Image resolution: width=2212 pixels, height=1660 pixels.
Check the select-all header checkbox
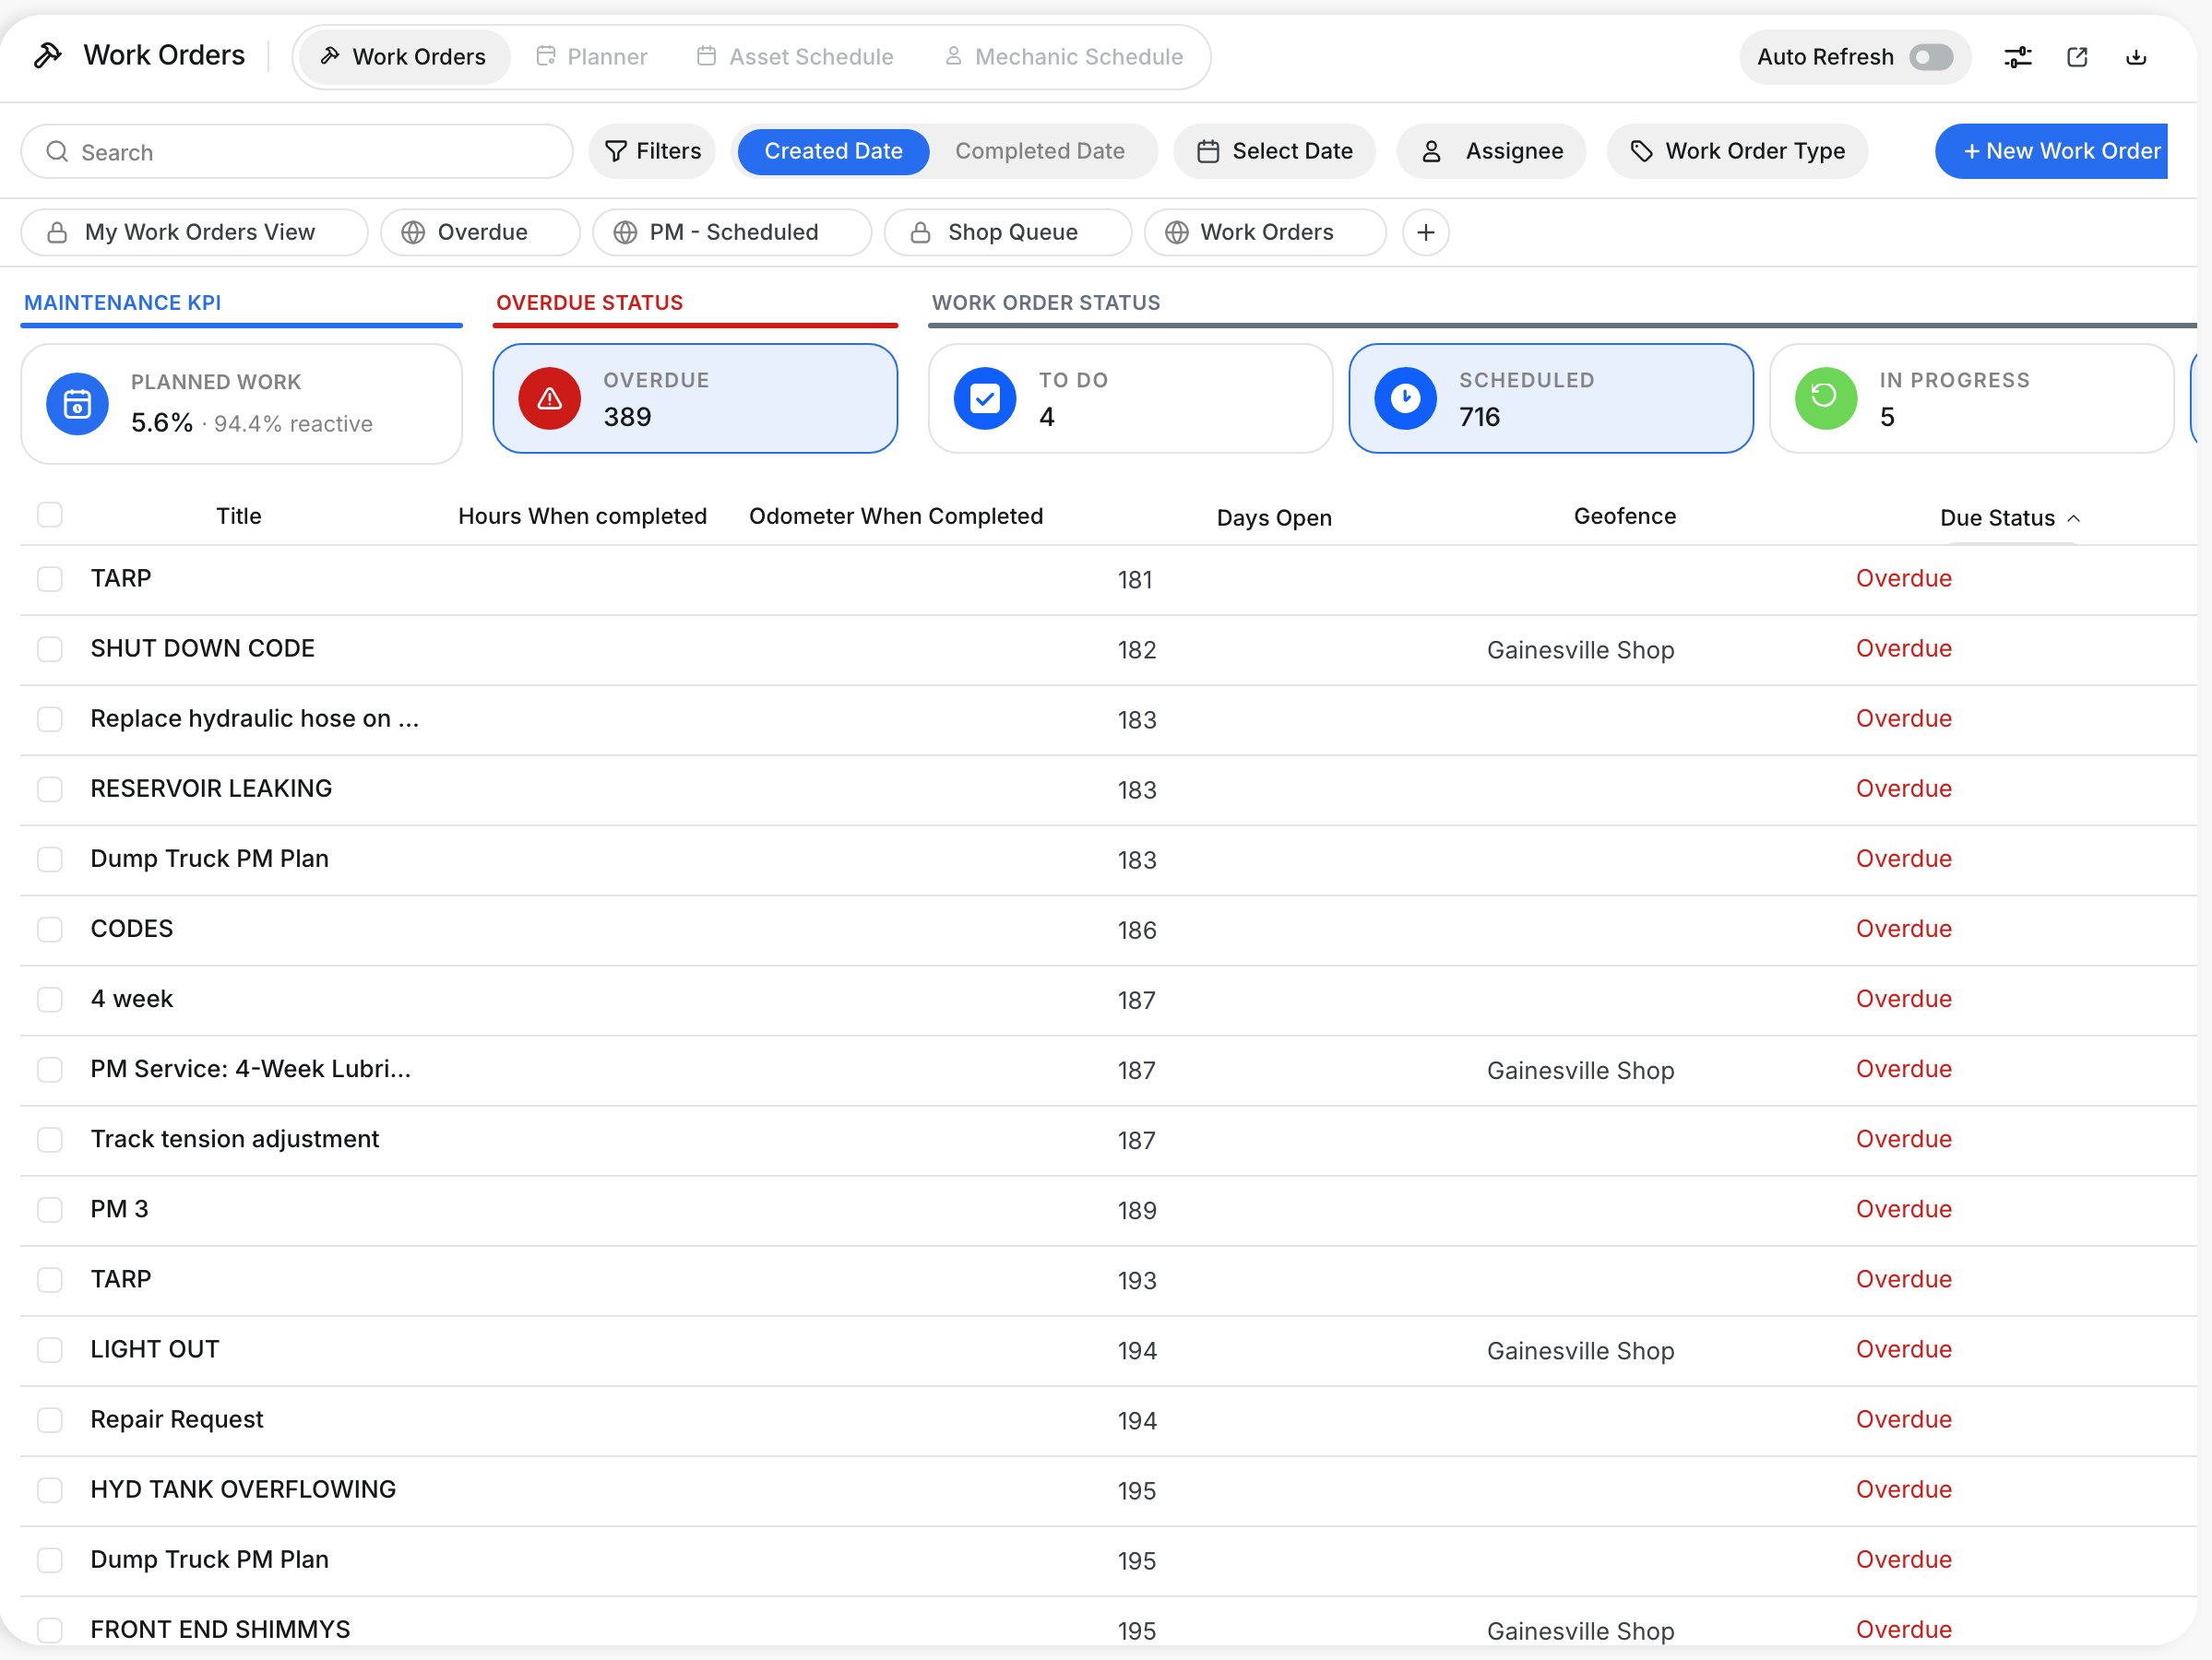50,514
